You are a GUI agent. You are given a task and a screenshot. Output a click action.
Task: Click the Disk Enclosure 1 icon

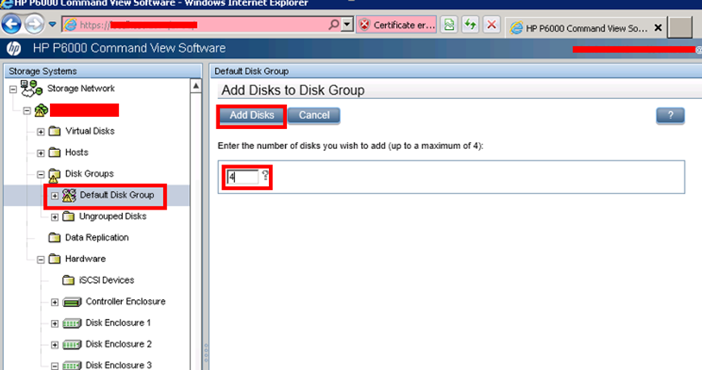point(72,323)
